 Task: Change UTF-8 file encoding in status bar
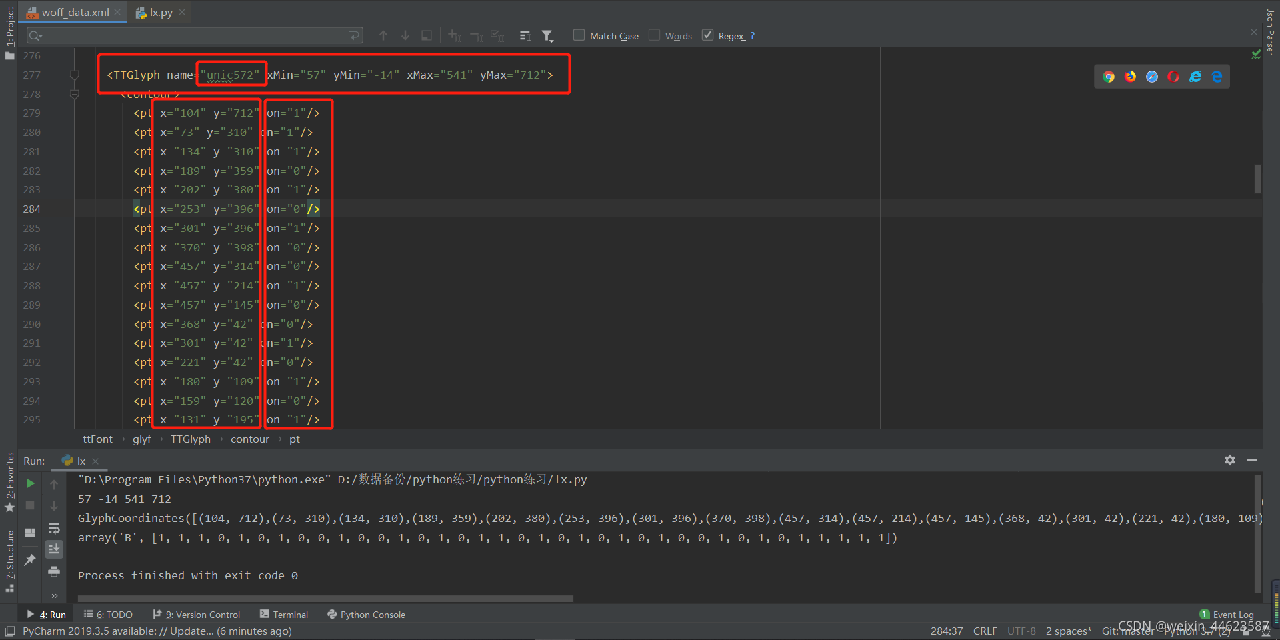pos(1021,631)
